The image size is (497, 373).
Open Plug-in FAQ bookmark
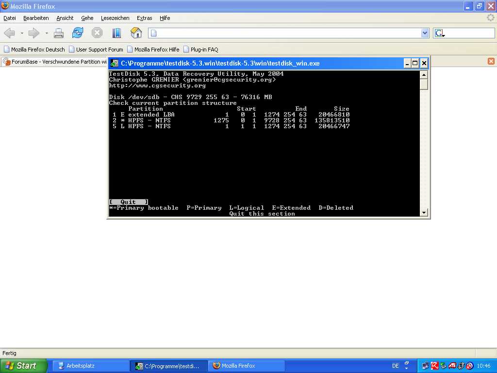(201, 50)
